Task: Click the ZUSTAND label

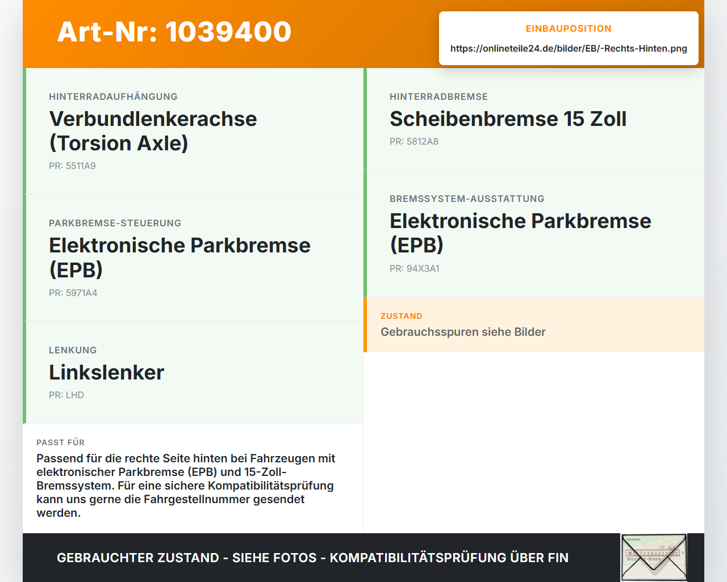Action: pyautogui.click(x=401, y=316)
